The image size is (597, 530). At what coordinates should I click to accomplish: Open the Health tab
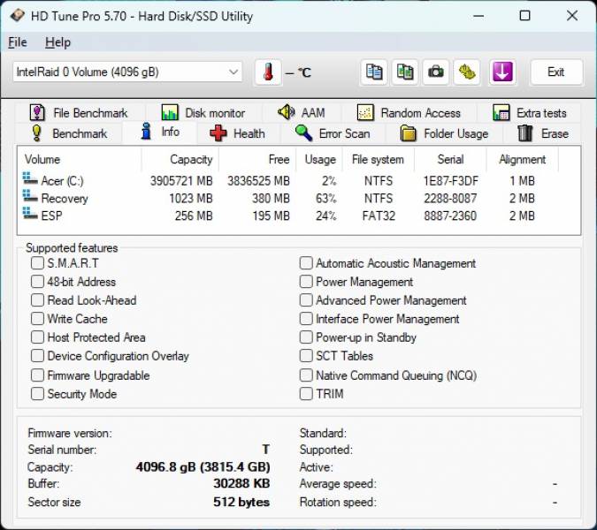[238, 133]
